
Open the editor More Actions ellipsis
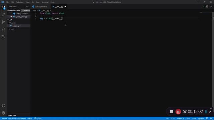[211, 7]
